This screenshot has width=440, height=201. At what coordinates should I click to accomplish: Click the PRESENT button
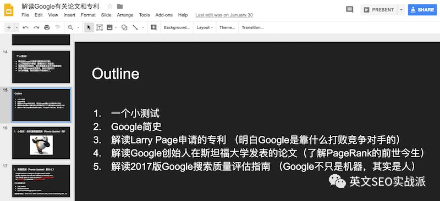coord(379,10)
